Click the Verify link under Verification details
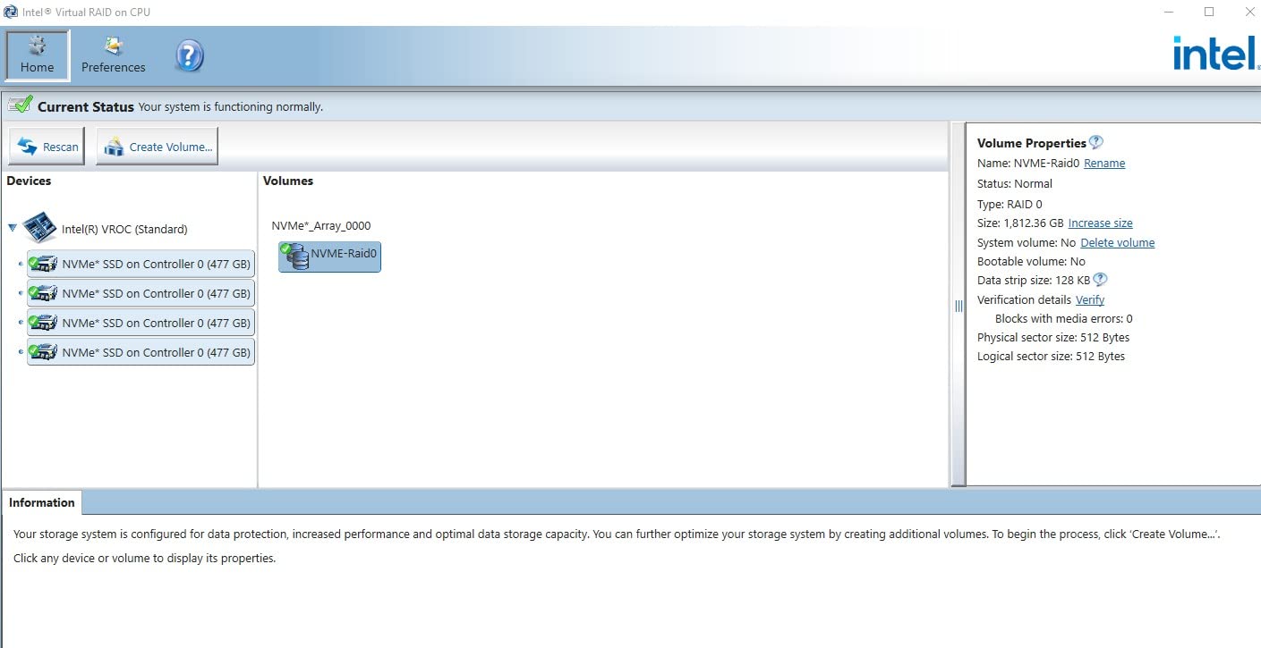1261x648 pixels. click(1089, 300)
